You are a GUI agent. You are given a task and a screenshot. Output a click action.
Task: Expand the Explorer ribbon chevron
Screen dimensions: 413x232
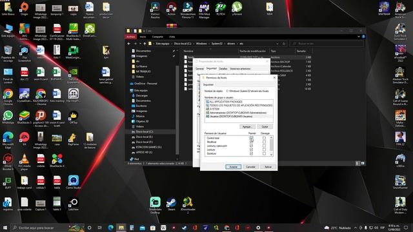(x=359, y=37)
